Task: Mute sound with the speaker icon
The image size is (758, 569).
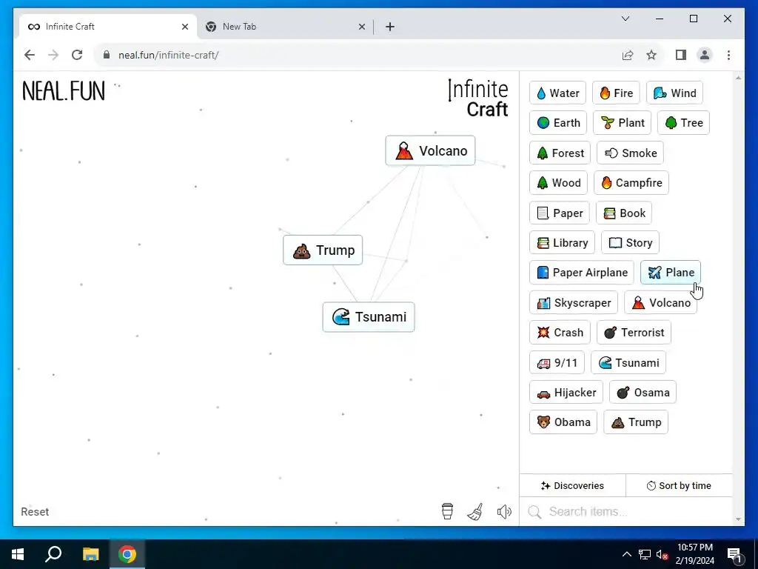Action: coord(503,511)
